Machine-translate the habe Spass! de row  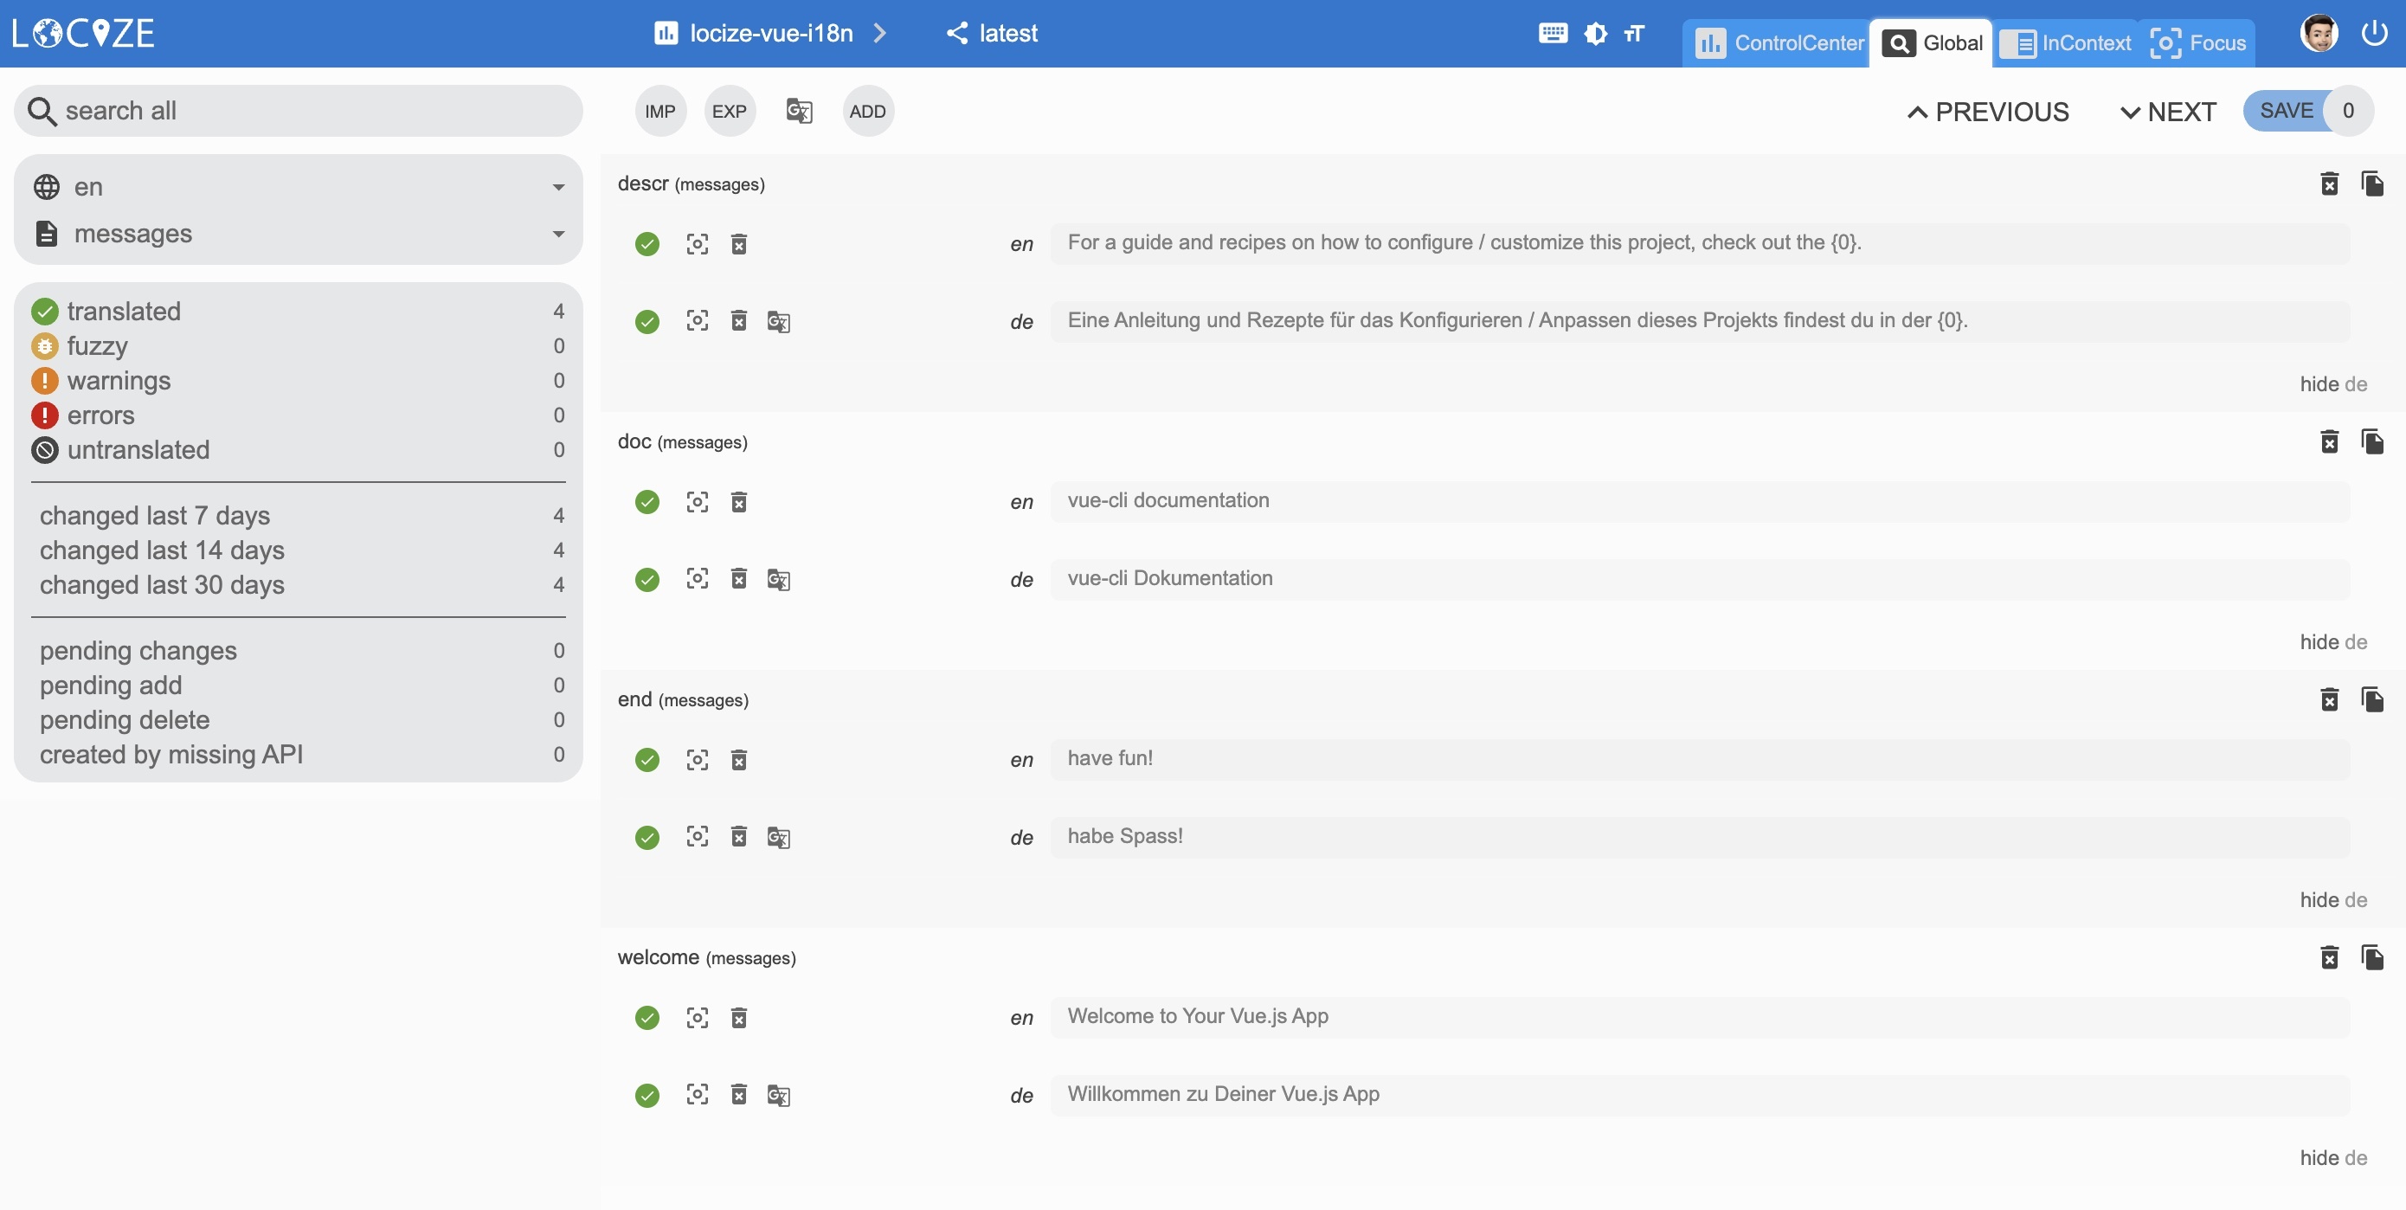pos(778,837)
